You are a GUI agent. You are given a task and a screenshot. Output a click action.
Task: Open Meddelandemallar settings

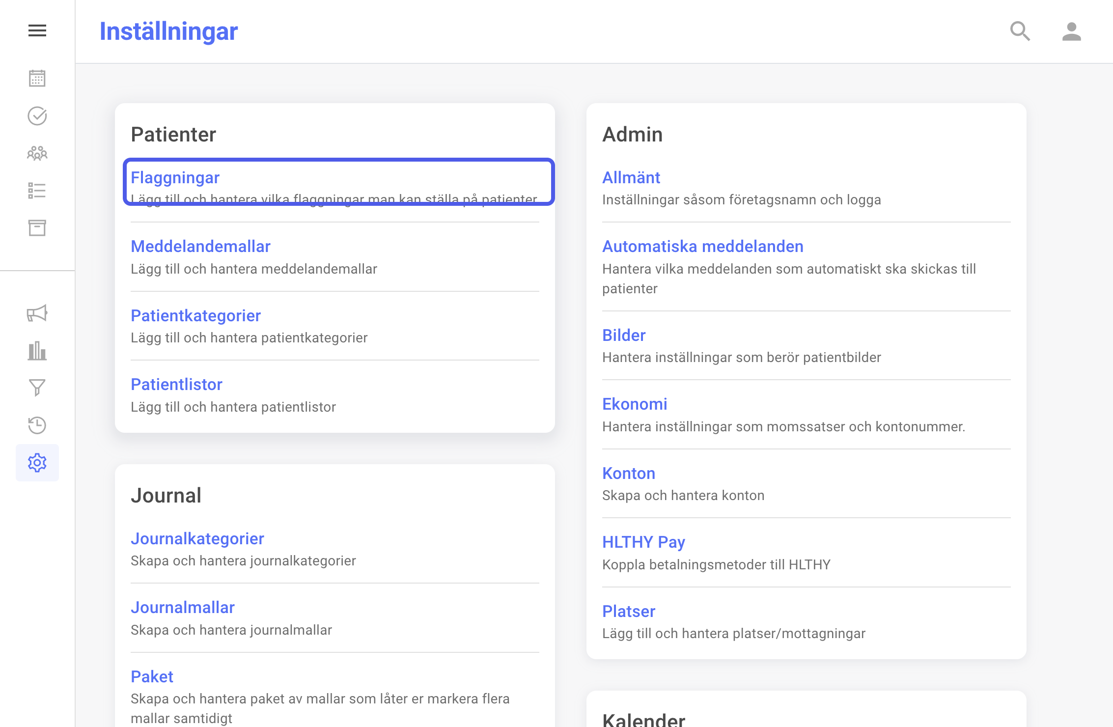coord(201,247)
